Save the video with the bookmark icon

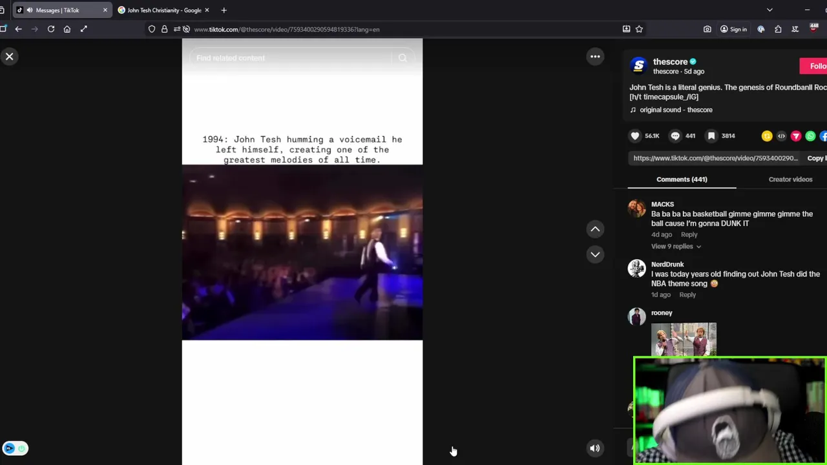711,136
